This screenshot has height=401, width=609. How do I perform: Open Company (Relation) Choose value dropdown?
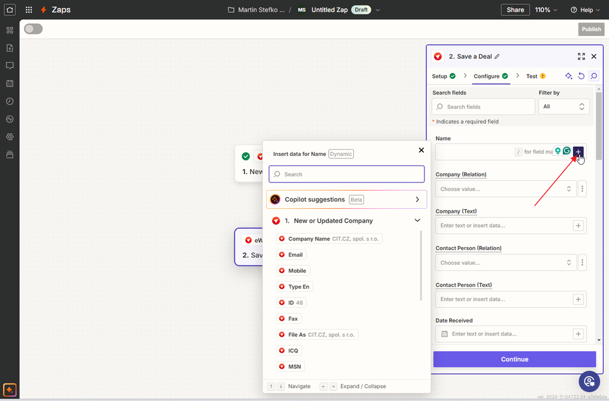click(x=505, y=189)
